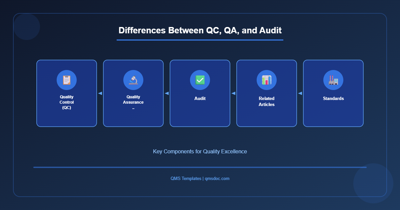Click the books icon above Related Articles

[267, 80]
